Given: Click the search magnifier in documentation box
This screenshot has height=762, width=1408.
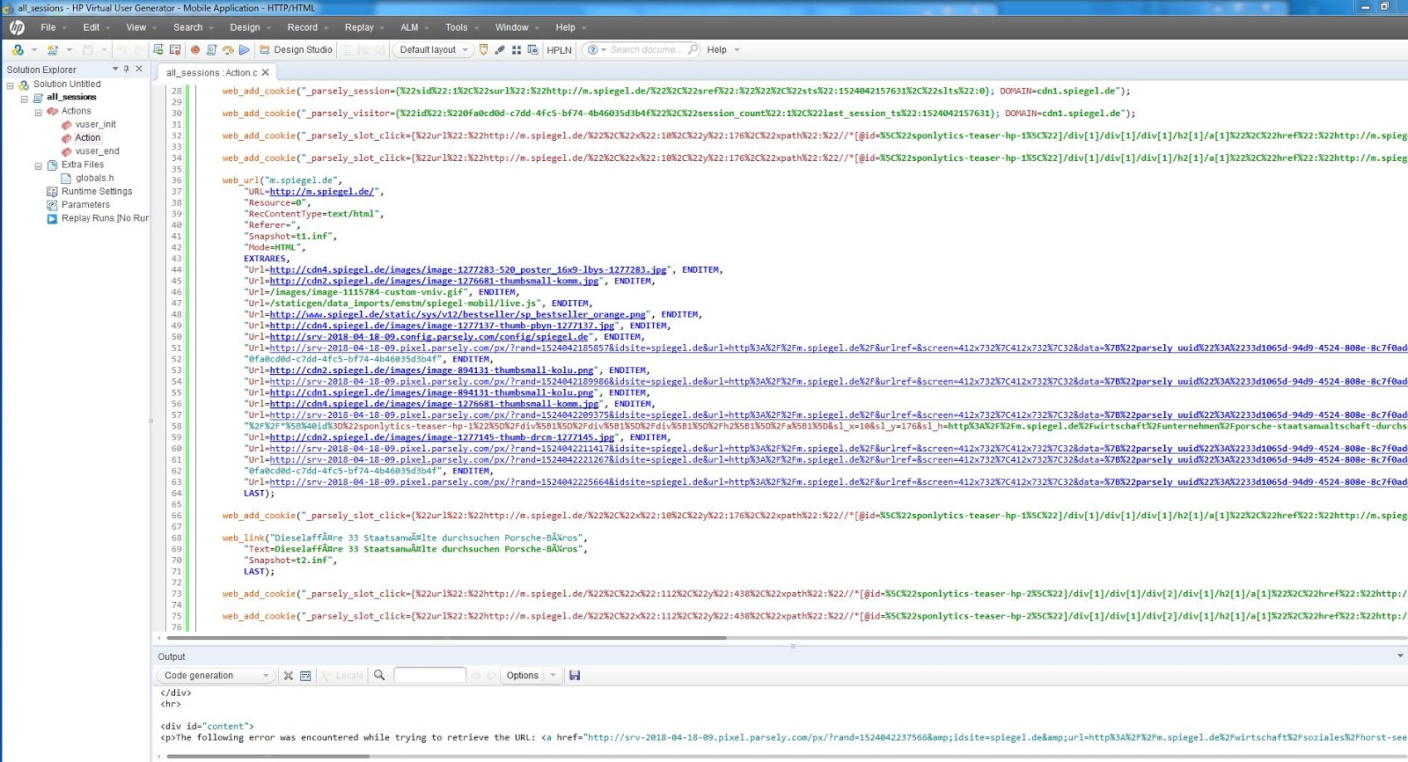Looking at the screenshot, I should (x=693, y=49).
